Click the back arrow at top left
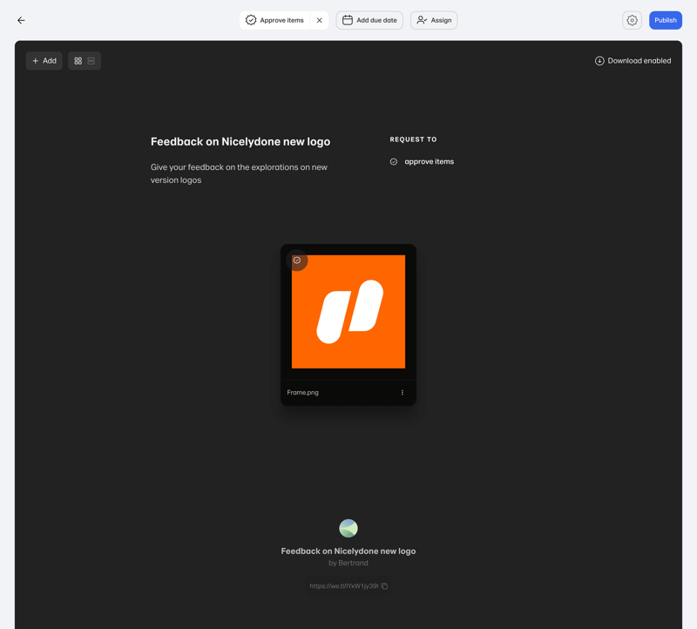The image size is (697, 629). point(21,20)
